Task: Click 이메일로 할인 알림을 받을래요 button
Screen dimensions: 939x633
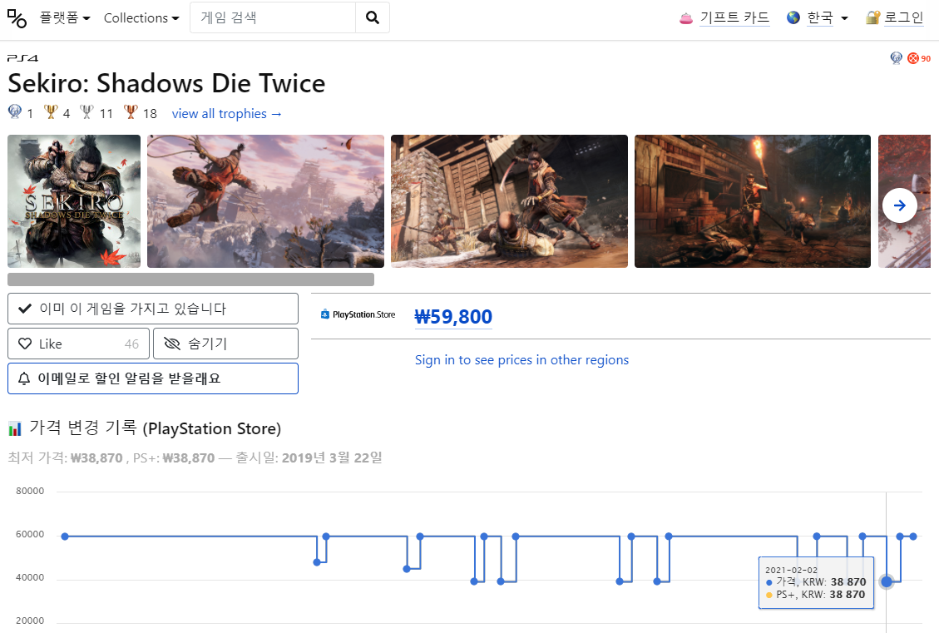Action: pos(153,378)
